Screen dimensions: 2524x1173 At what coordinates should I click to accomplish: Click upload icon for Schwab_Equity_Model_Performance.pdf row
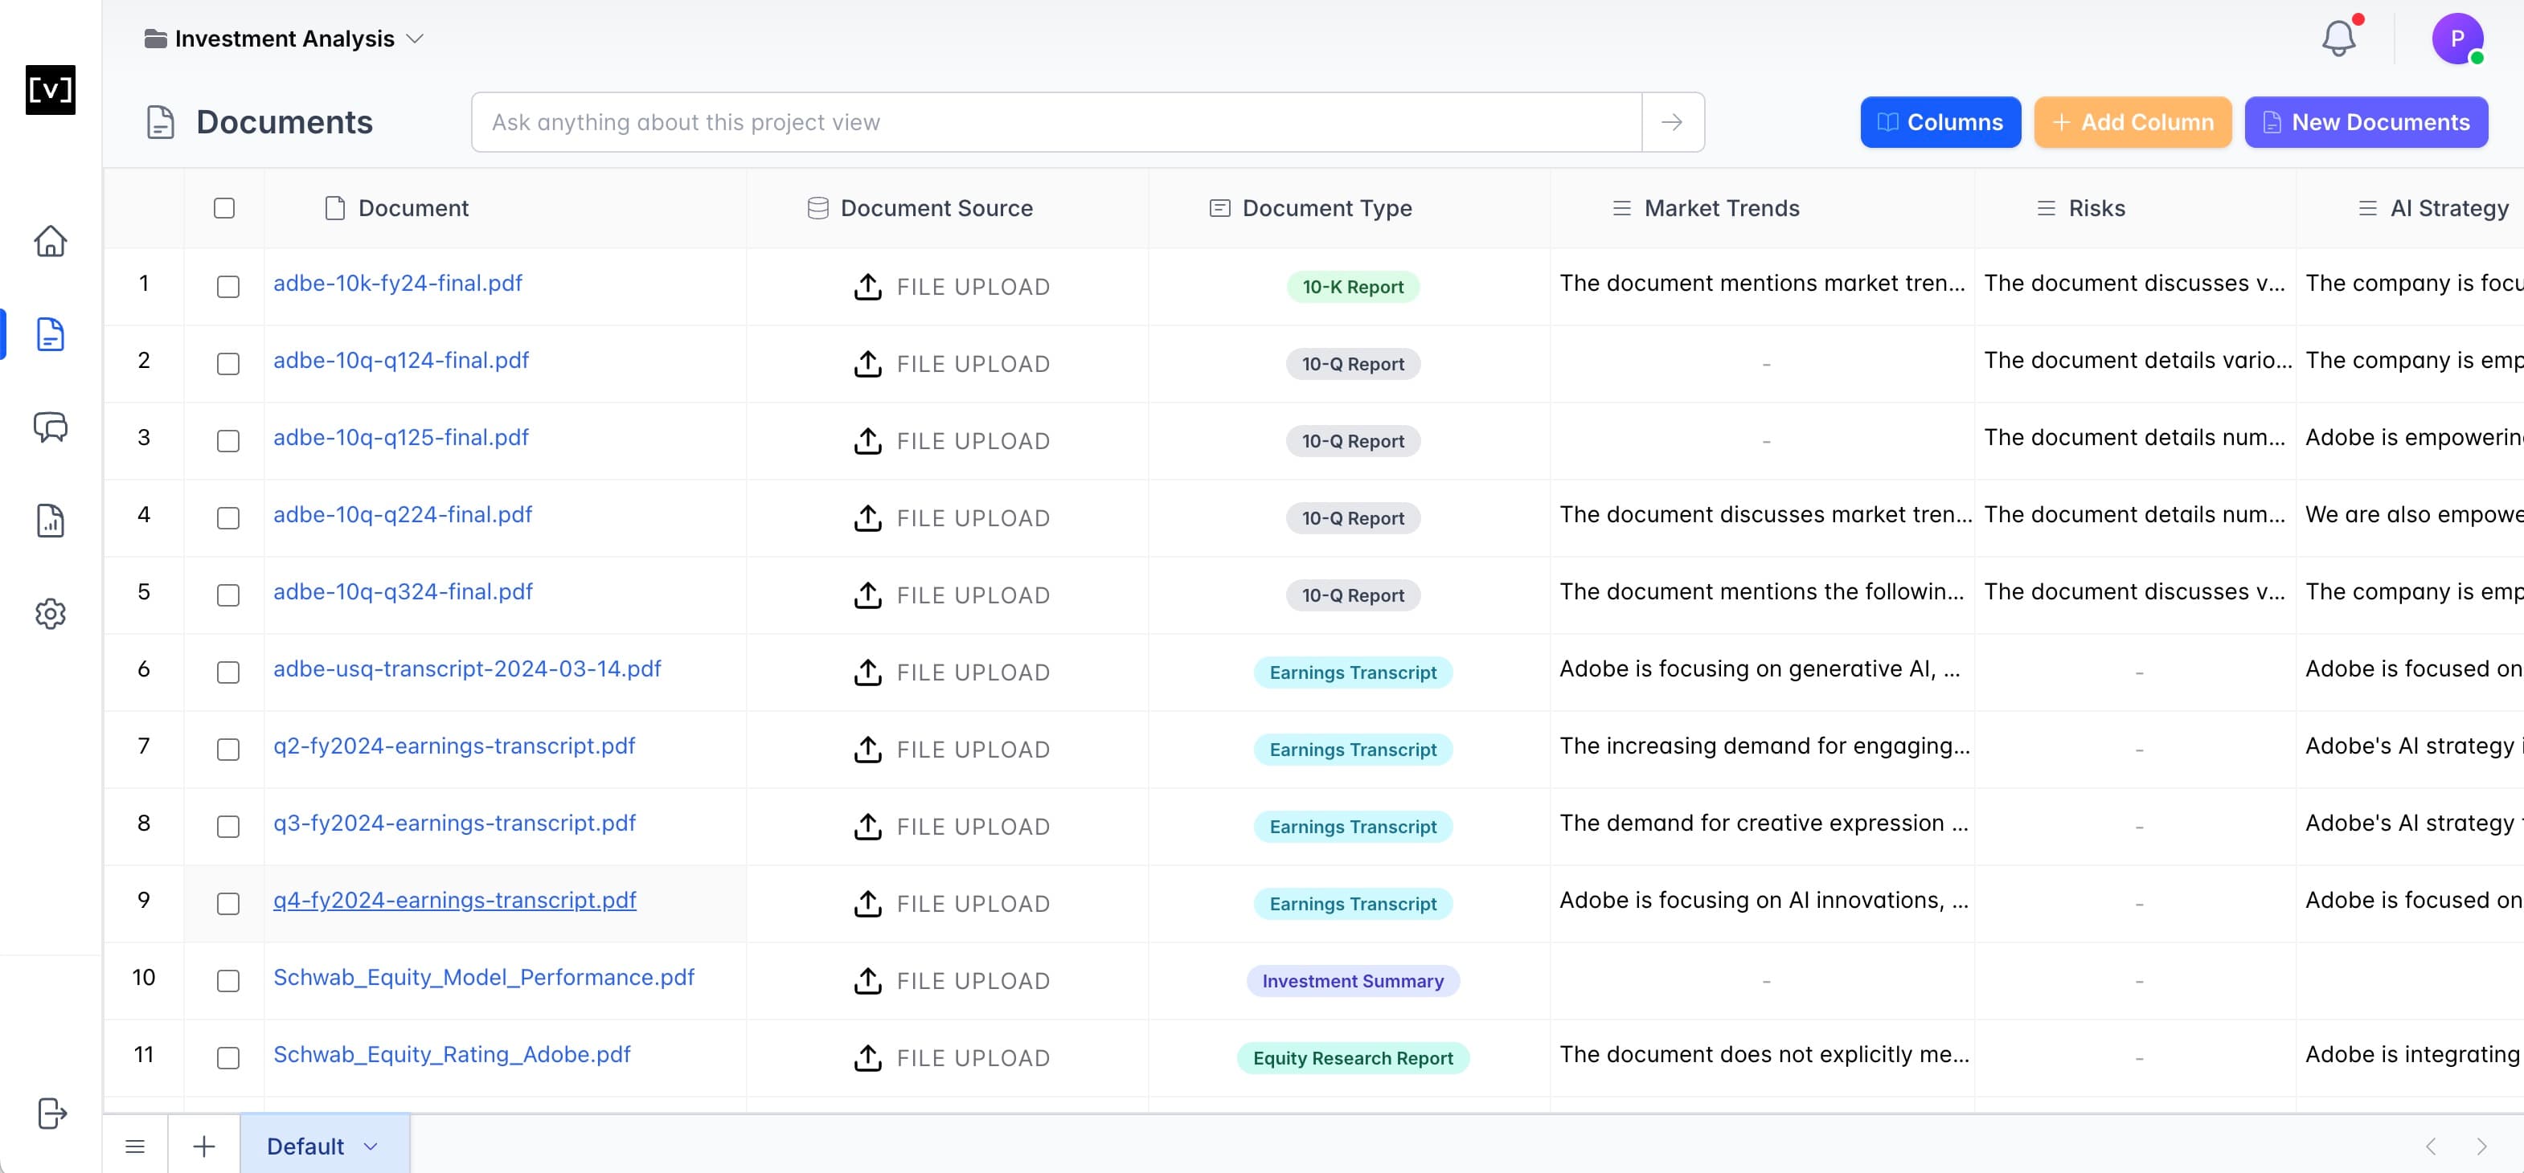click(868, 980)
